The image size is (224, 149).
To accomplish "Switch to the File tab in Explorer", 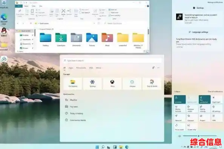I will coord(19,6).
